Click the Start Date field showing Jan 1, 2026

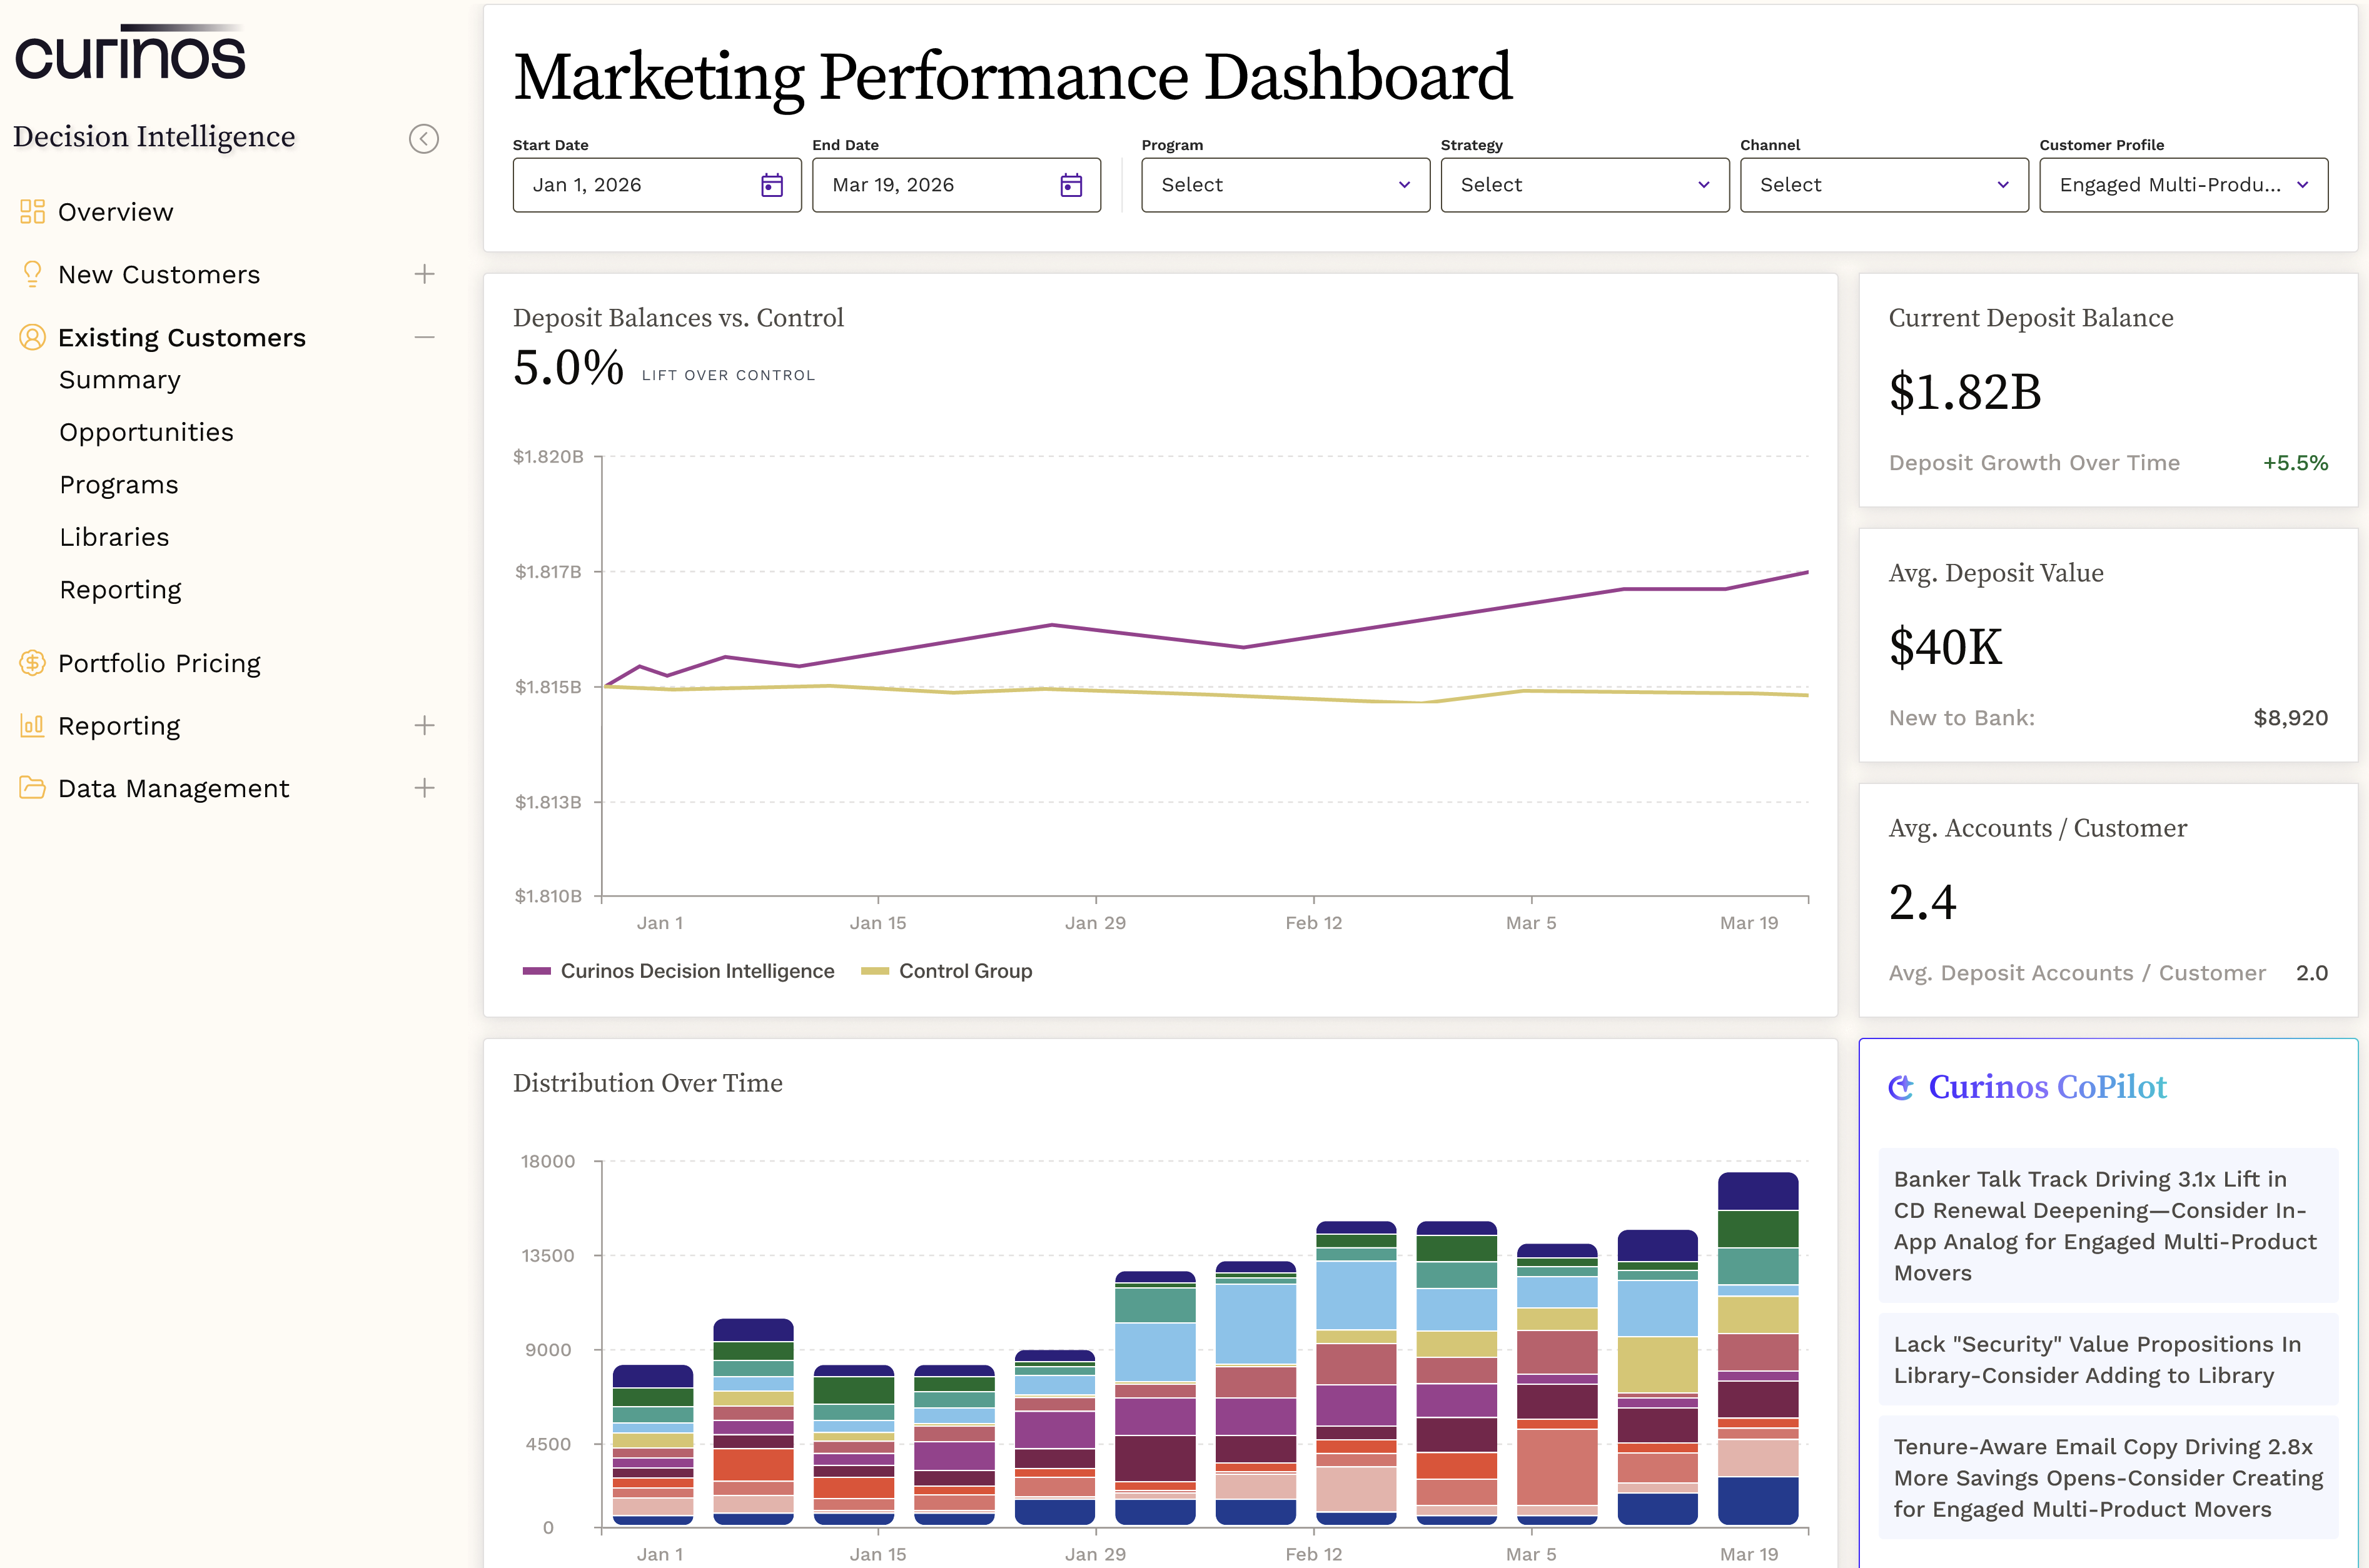pyautogui.click(x=657, y=185)
